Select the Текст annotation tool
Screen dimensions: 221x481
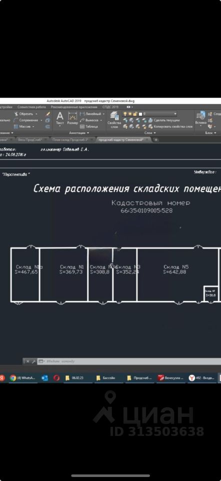click(60, 119)
